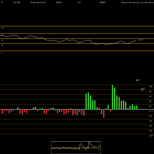The image size is (154, 154).
Task: Click the tallest green histogram bar
Action: [112, 97]
